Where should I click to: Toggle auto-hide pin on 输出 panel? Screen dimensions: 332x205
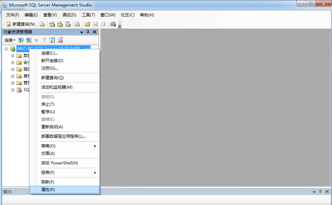(320, 191)
